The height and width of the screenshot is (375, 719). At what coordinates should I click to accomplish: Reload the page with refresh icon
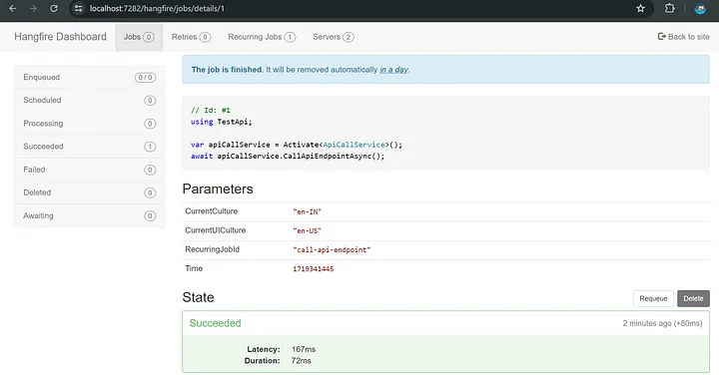[54, 8]
